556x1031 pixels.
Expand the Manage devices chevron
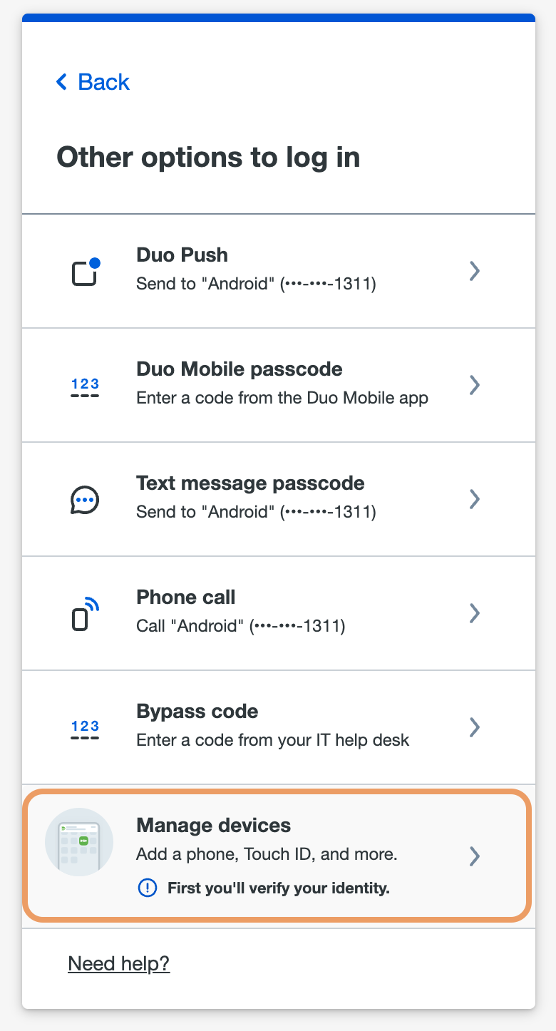click(474, 856)
